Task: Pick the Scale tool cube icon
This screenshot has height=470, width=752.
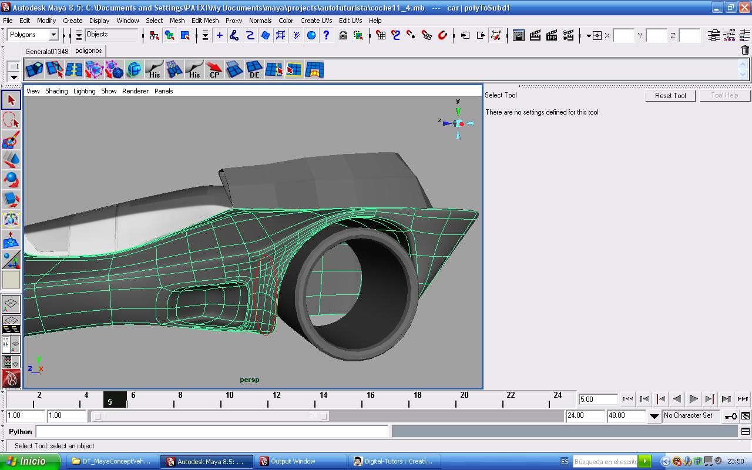Action: coord(11,200)
